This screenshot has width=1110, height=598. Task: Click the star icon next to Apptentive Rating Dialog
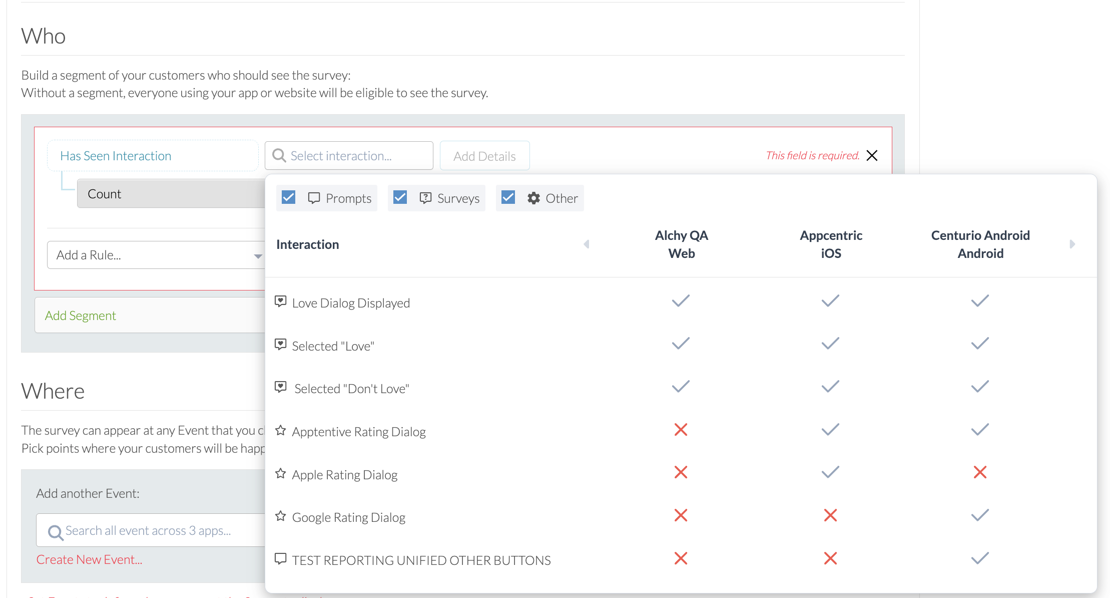281,431
